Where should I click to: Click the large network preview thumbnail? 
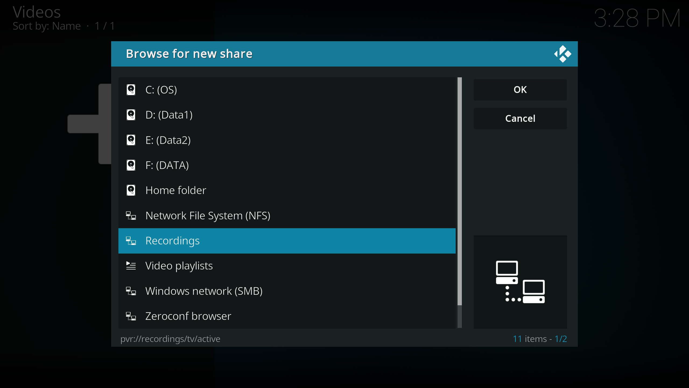point(520,282)
